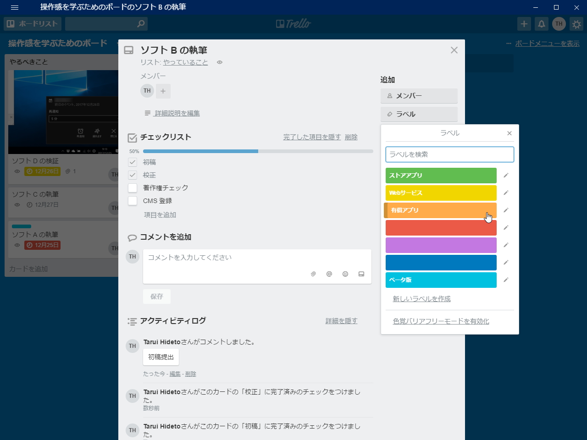587x440 pixels.
Task: Click the ソフト D card cover thumbnail
Action: 63,112
